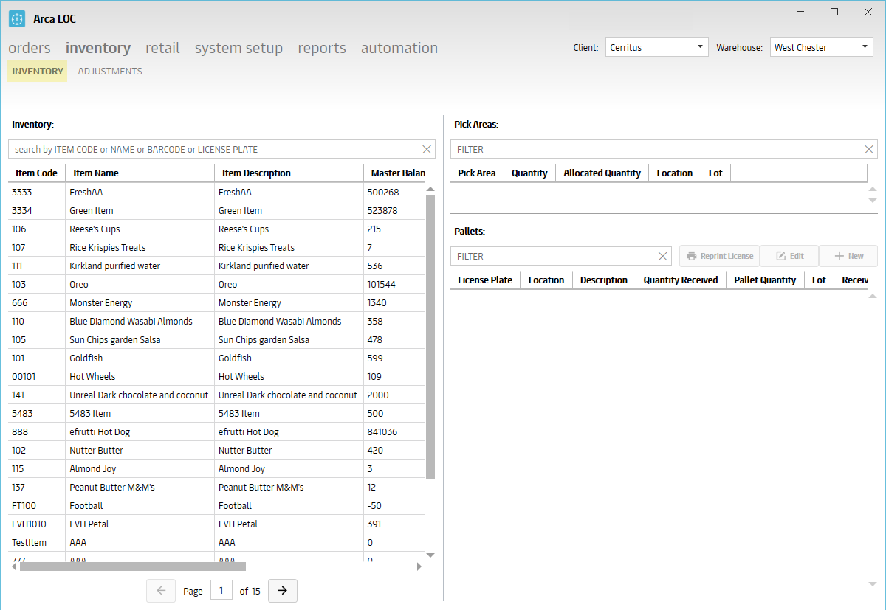
Task: Sort by Item Code column header
Action: (x=36, y=173)
